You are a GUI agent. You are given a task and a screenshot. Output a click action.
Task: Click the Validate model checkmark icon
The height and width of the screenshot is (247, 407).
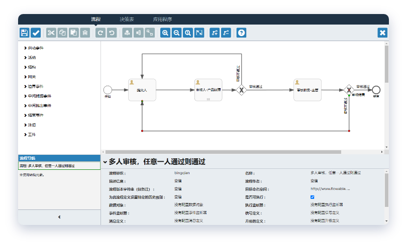pos(36,33)
